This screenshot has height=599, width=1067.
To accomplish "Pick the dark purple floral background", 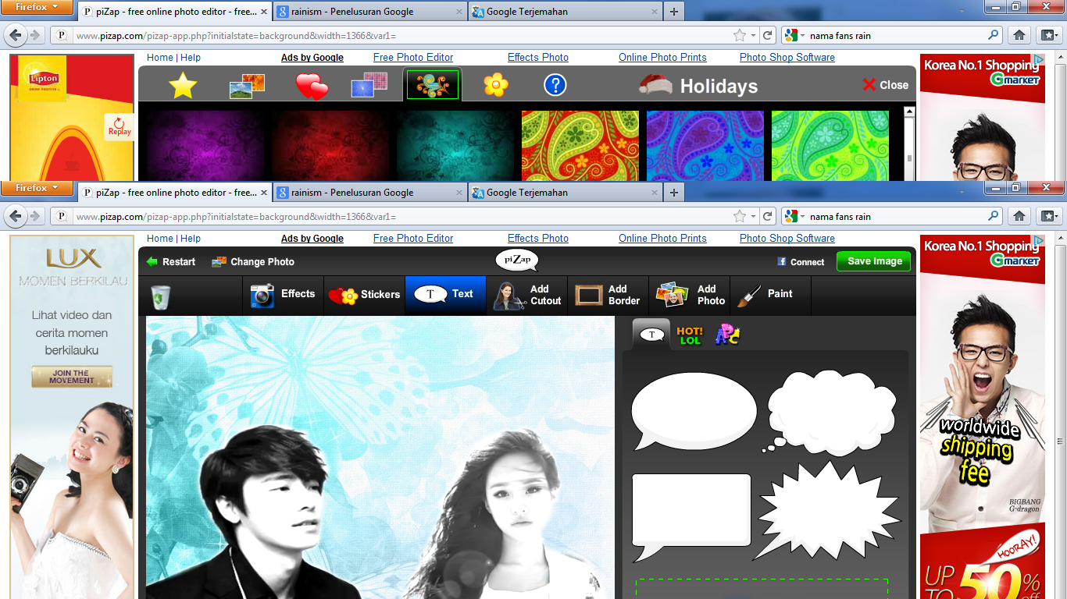I will (x=205, y=146).
